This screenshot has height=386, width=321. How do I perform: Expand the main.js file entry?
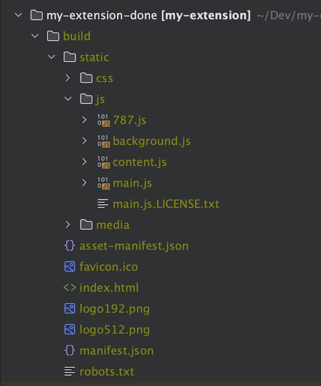(84, 182)
